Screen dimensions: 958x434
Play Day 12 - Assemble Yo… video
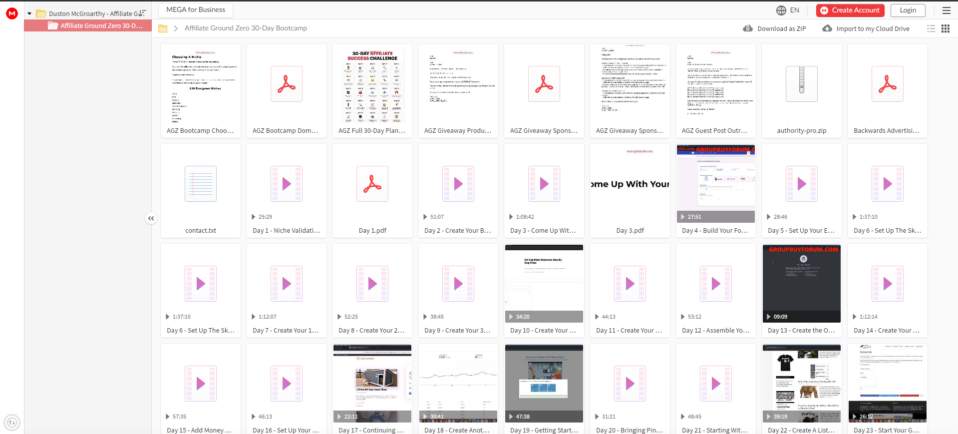[716, 284]
